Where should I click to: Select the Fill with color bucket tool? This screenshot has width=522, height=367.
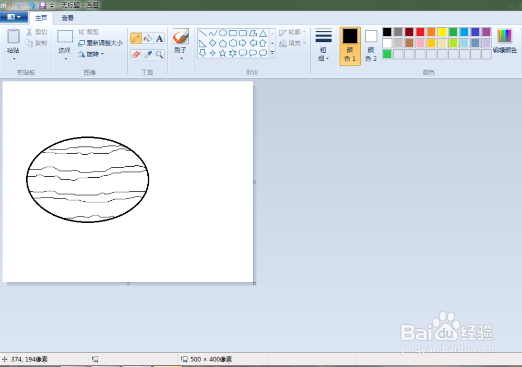[148, 38]
